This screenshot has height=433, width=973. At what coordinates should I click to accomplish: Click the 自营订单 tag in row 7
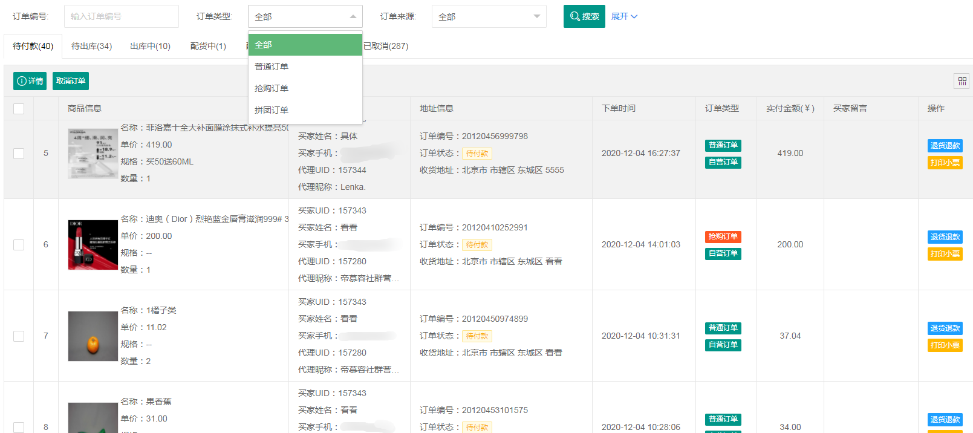click(x=723, y=345)
